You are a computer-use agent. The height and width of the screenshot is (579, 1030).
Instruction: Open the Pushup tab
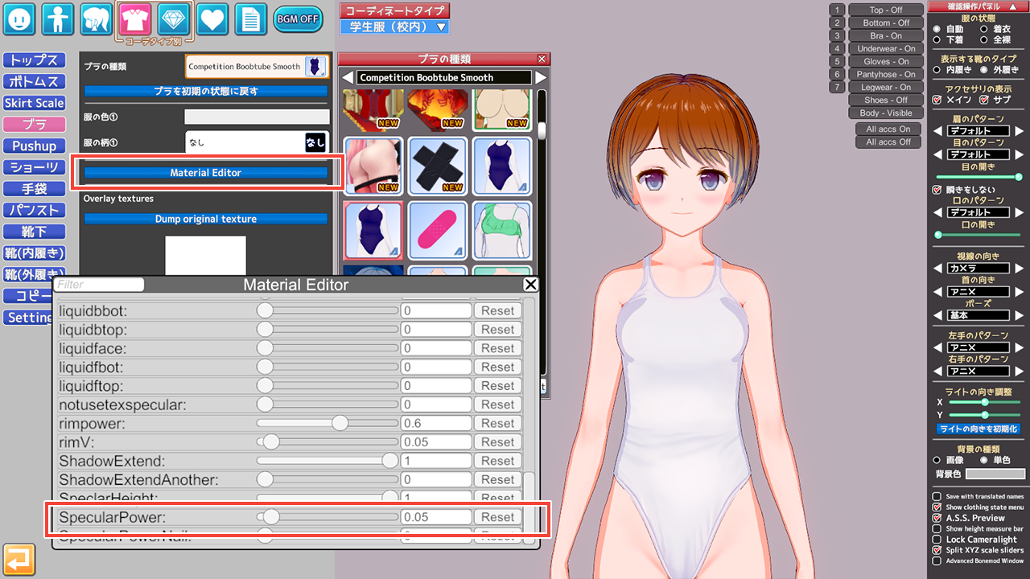click(34, 146)
